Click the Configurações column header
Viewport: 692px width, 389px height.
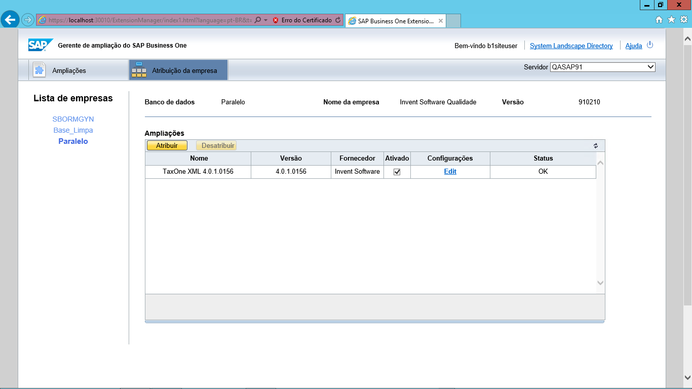coord(450,159)
